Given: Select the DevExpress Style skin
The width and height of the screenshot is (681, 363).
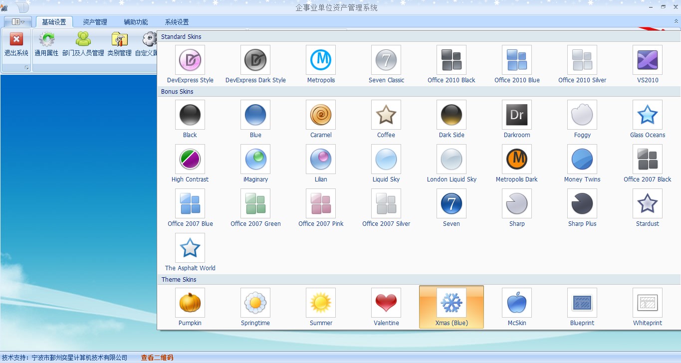Looking at the screenshot, I should coord(190,64).
